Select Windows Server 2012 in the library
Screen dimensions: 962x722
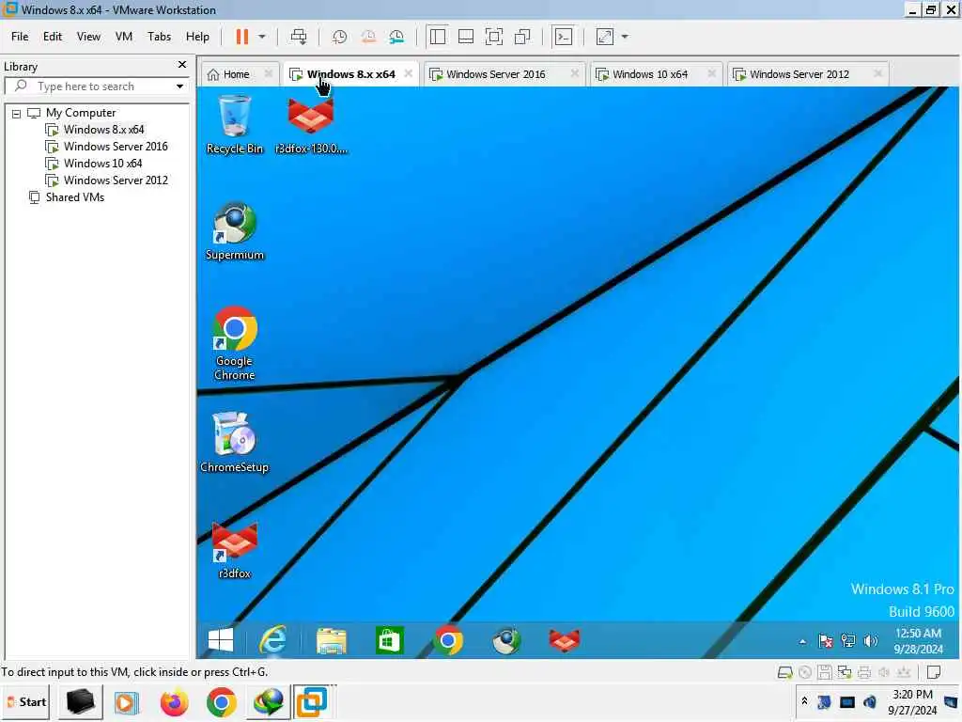pyautogui.click(x=116, y=180)
